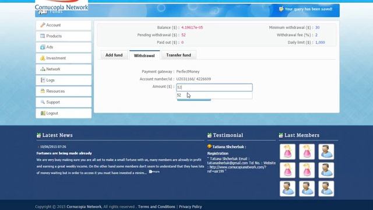The width and height of the screenshot is (373, 210).
Task: Open middle male avatar in bottom row
Action: [x=307, y=189]
